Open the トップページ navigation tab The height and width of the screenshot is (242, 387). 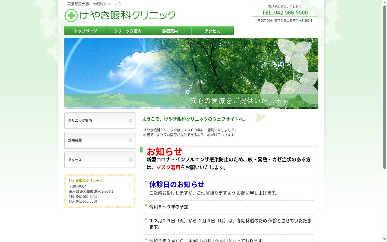(86, 31)
